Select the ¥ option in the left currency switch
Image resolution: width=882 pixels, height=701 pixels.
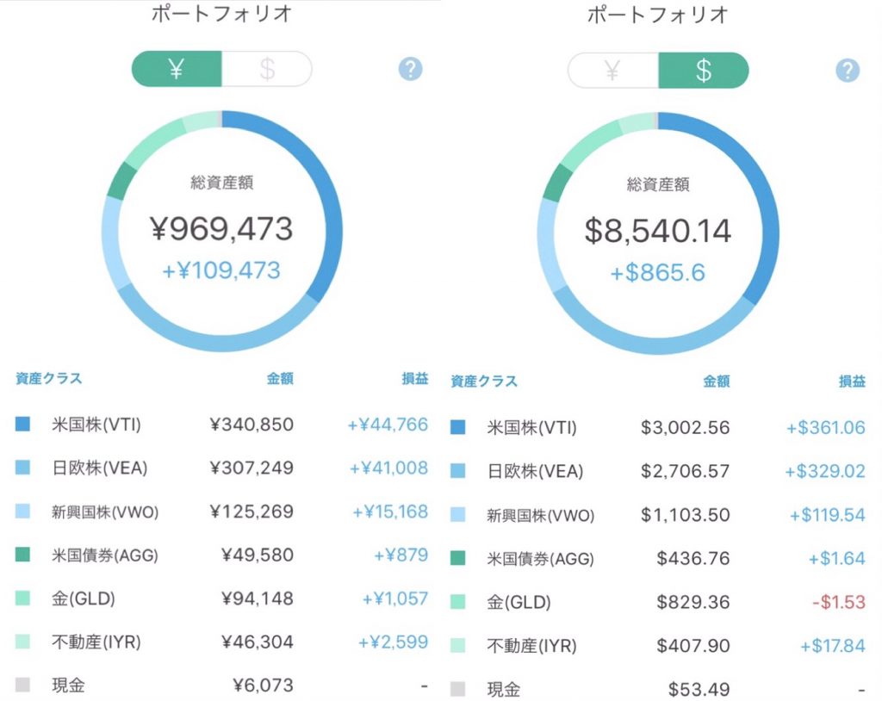point(177,69)
